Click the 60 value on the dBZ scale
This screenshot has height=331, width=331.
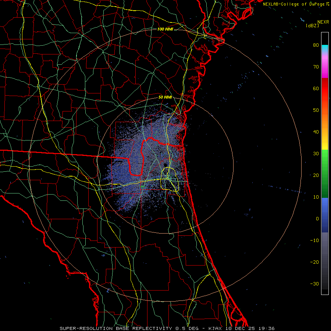tap(316, 88)
